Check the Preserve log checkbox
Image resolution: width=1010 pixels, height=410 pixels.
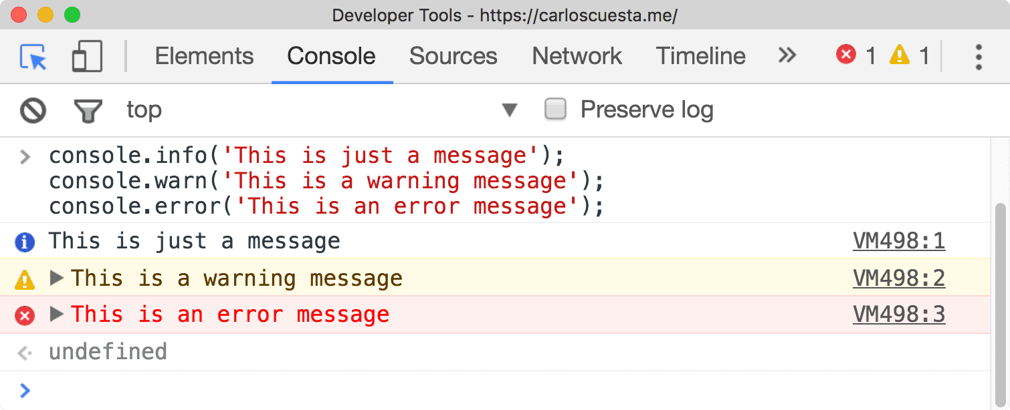[555, 109]
